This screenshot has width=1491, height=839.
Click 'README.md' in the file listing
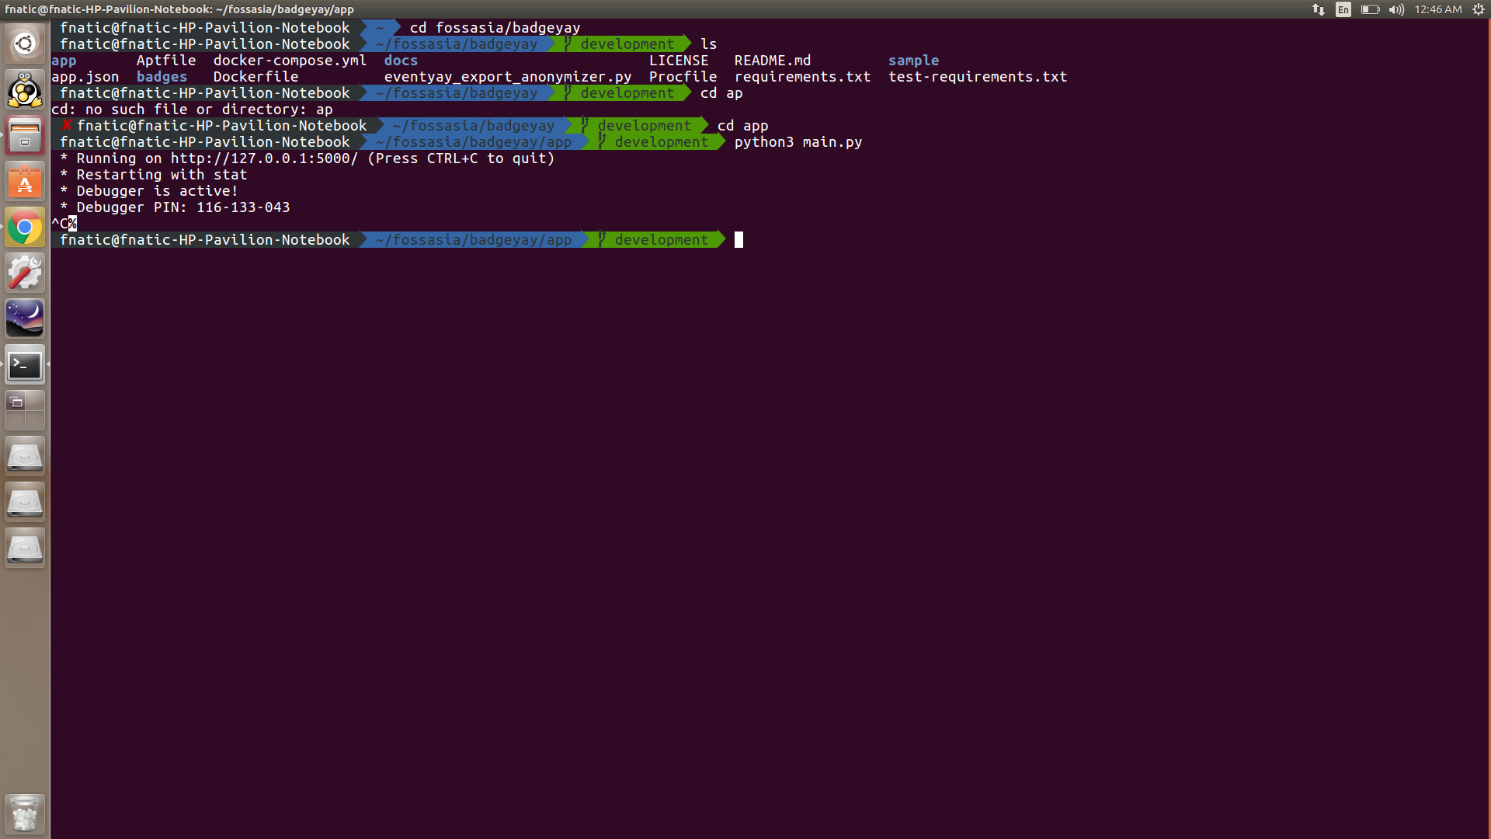coord(773,61)
